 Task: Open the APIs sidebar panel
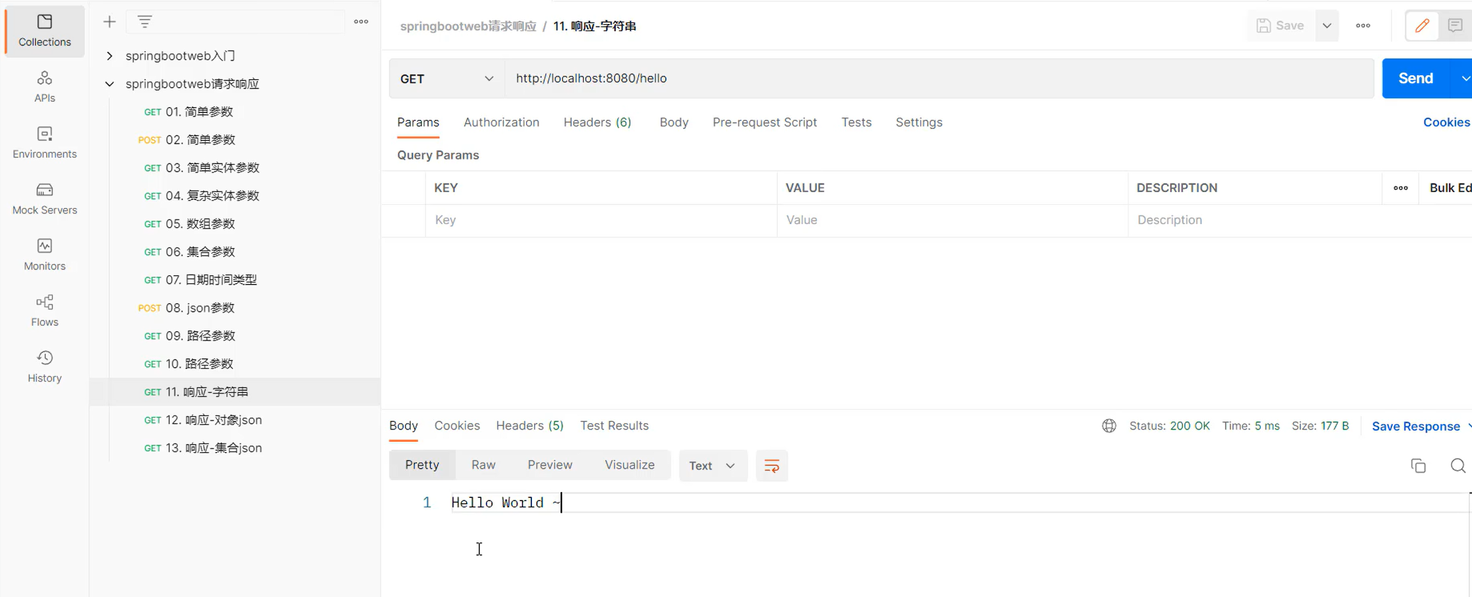pyautogui.click(x=45, y=87)
